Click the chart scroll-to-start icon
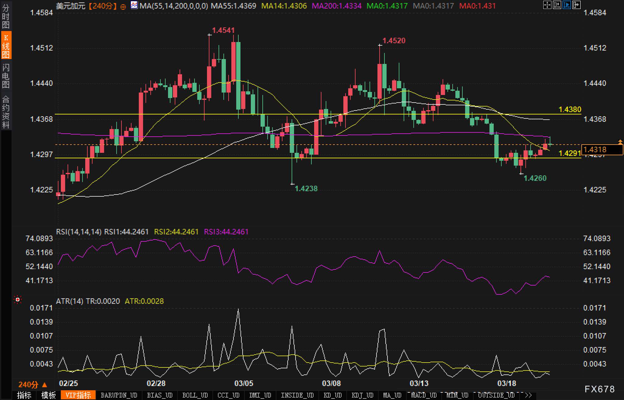Viewport: 624px width, 400px height. (x=557, y=5)
